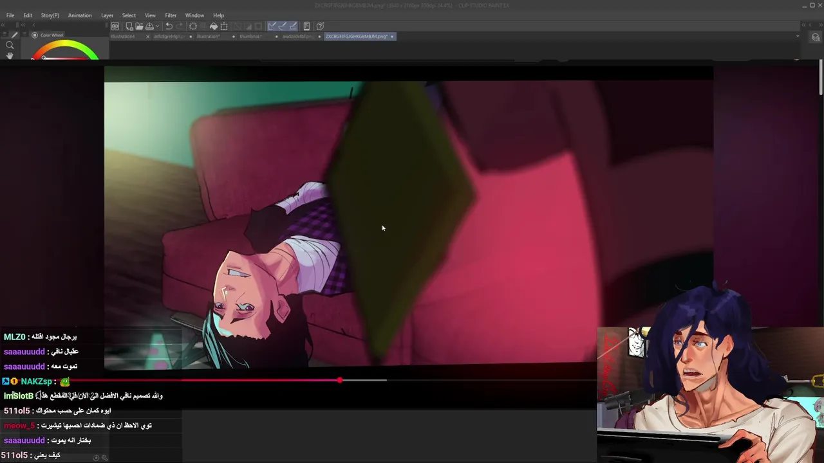
Task: Open the Clip Studio Paint support icon
Action: (x=320, y=26)
